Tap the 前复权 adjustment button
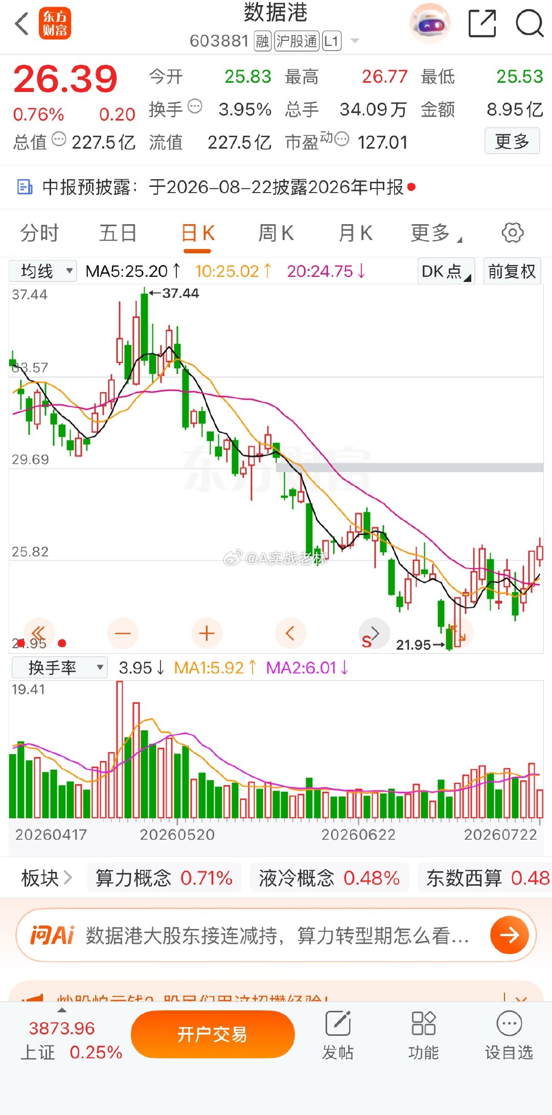This screenshot has height=1115, width=552. pyautogui.click(x=512, y=271)
